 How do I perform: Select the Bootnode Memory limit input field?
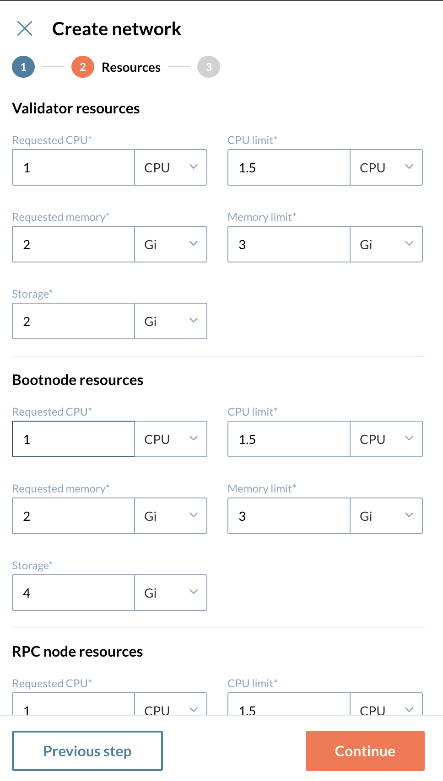[x=288, y=516]
